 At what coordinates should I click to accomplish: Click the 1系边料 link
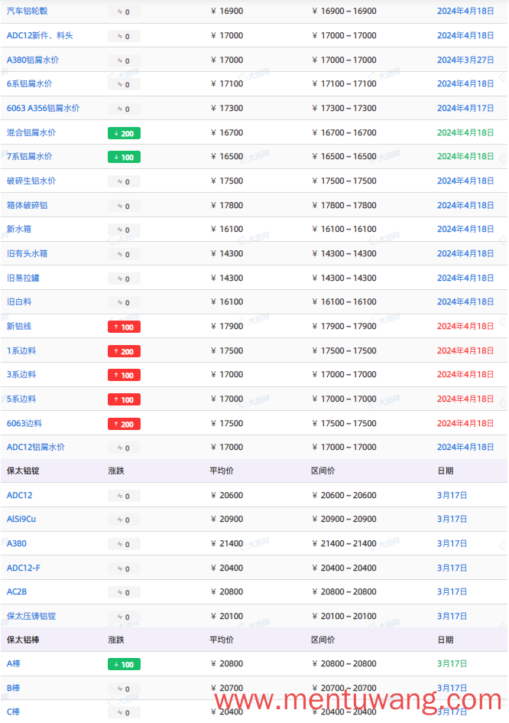(x=21, y=351)
